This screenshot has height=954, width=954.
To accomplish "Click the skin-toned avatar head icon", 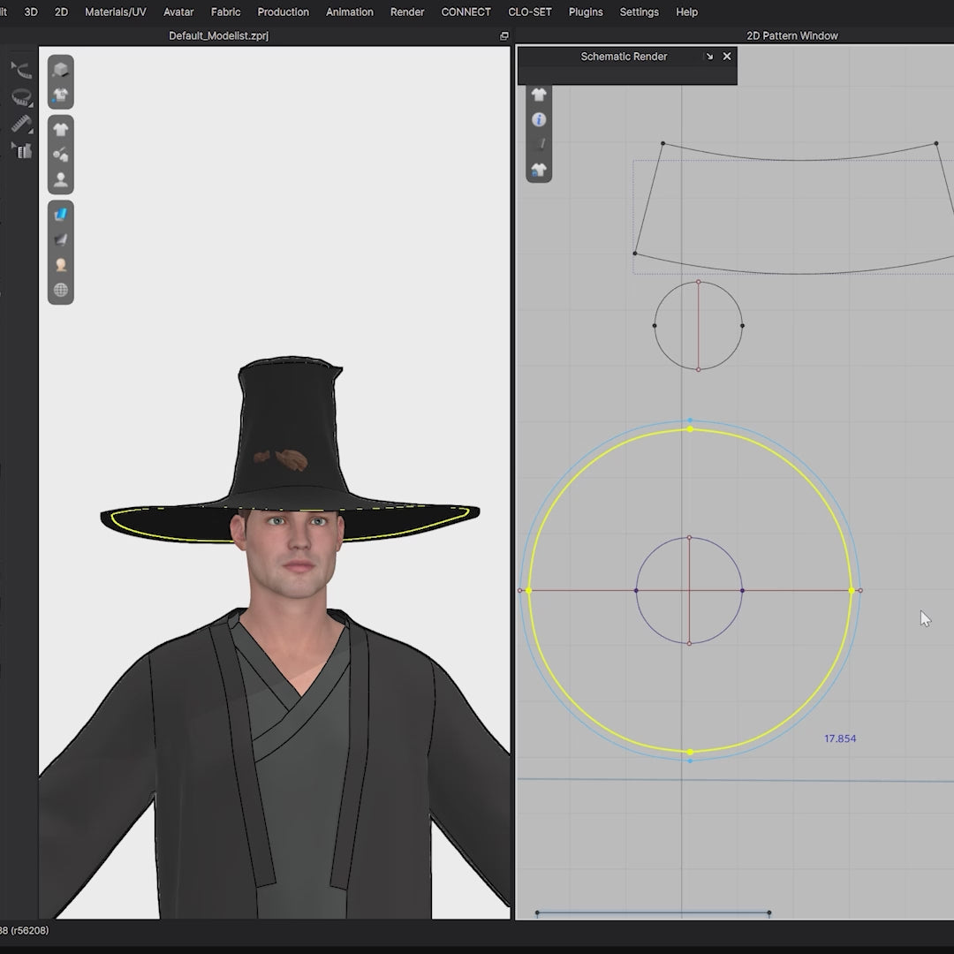I will [x=60, y=264].
